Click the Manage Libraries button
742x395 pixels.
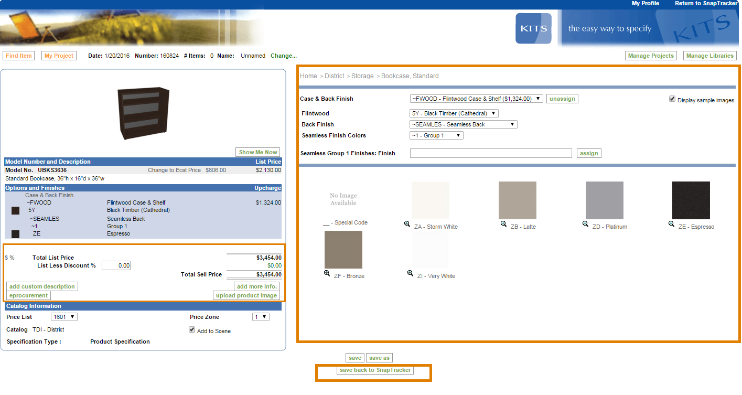click(x=709, y=56)
